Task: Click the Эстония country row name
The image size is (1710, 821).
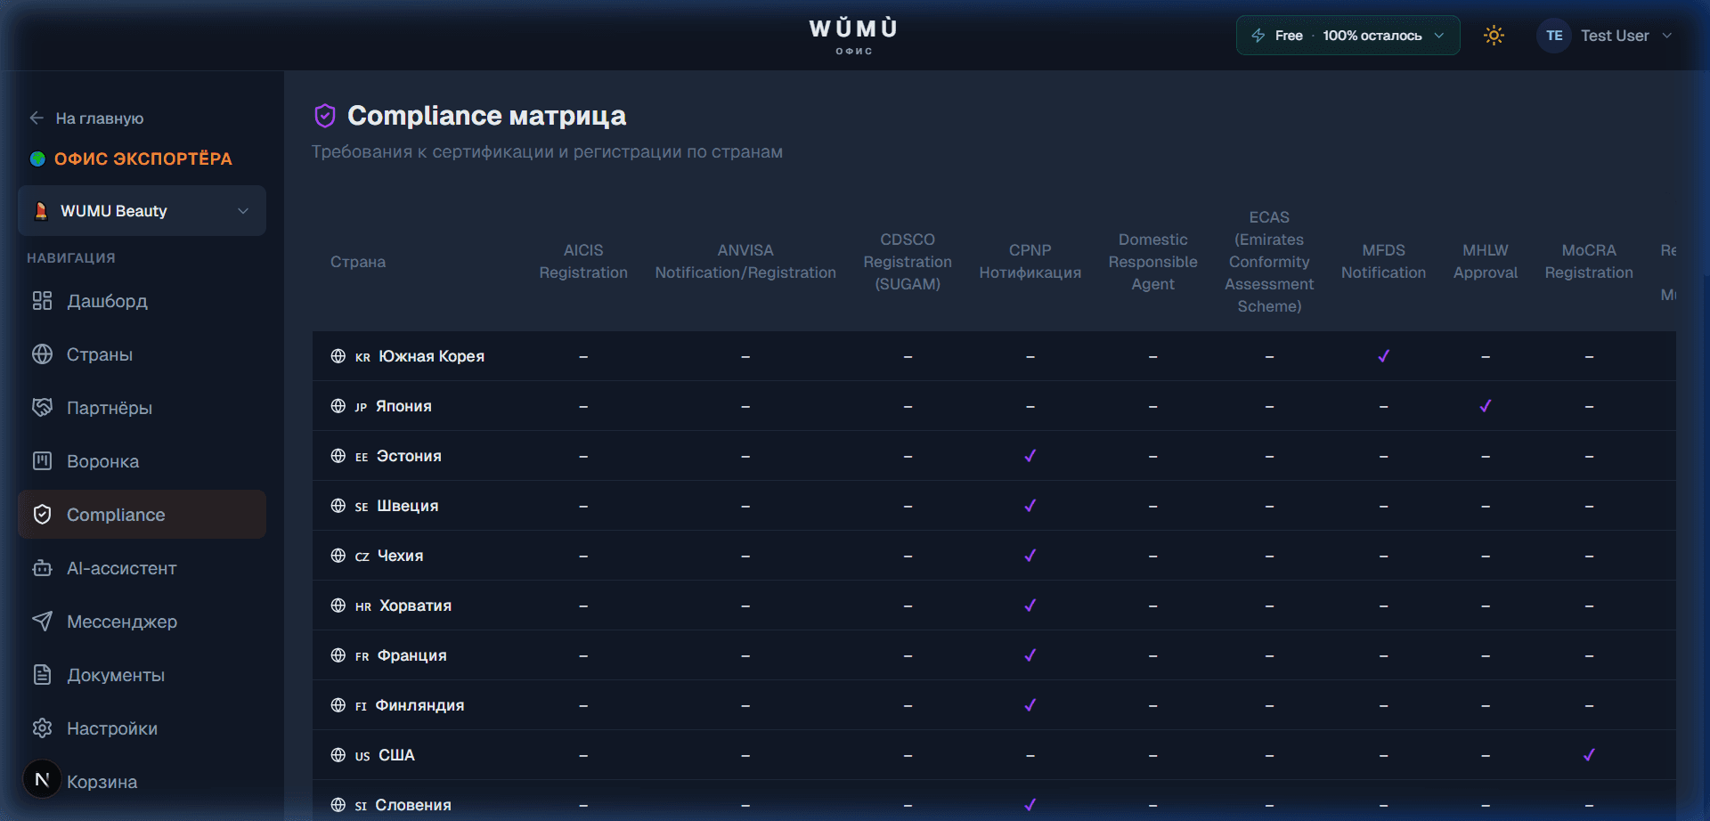Action: (x=409, y=456)
